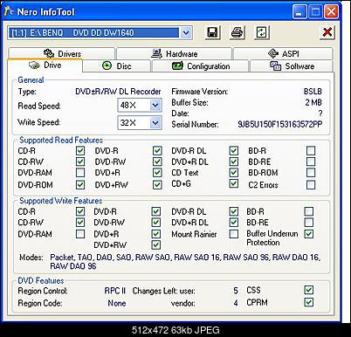The height and width of the screenshot is (337, 351).
Task: Close the Nero InfoTool window
Action: tap(331, 11)
